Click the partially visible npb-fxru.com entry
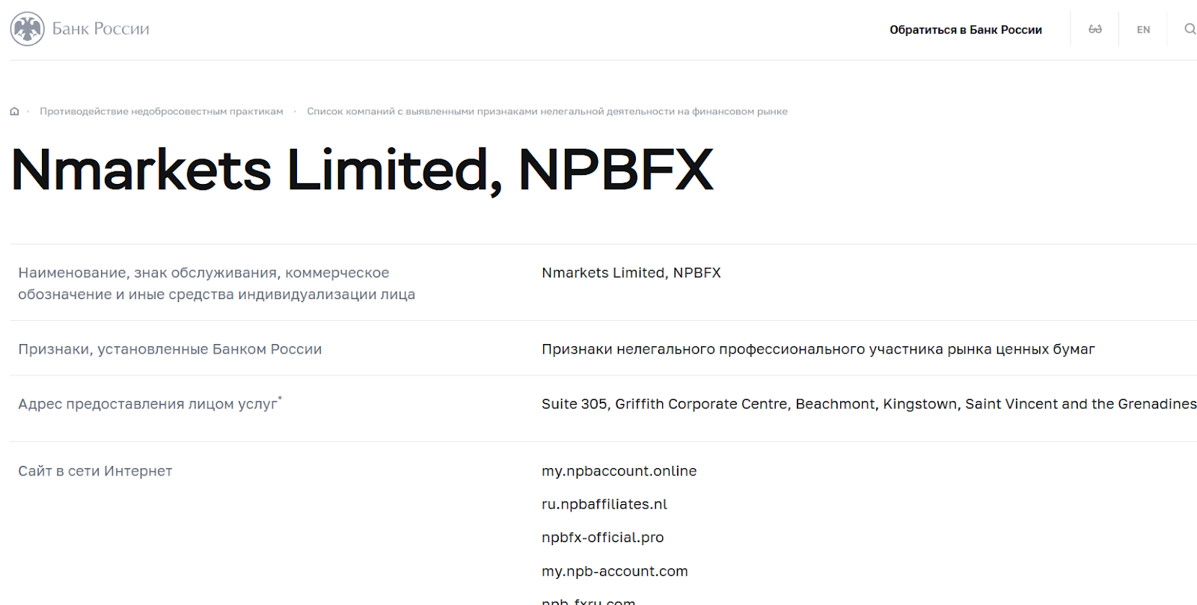 [588, 601]
